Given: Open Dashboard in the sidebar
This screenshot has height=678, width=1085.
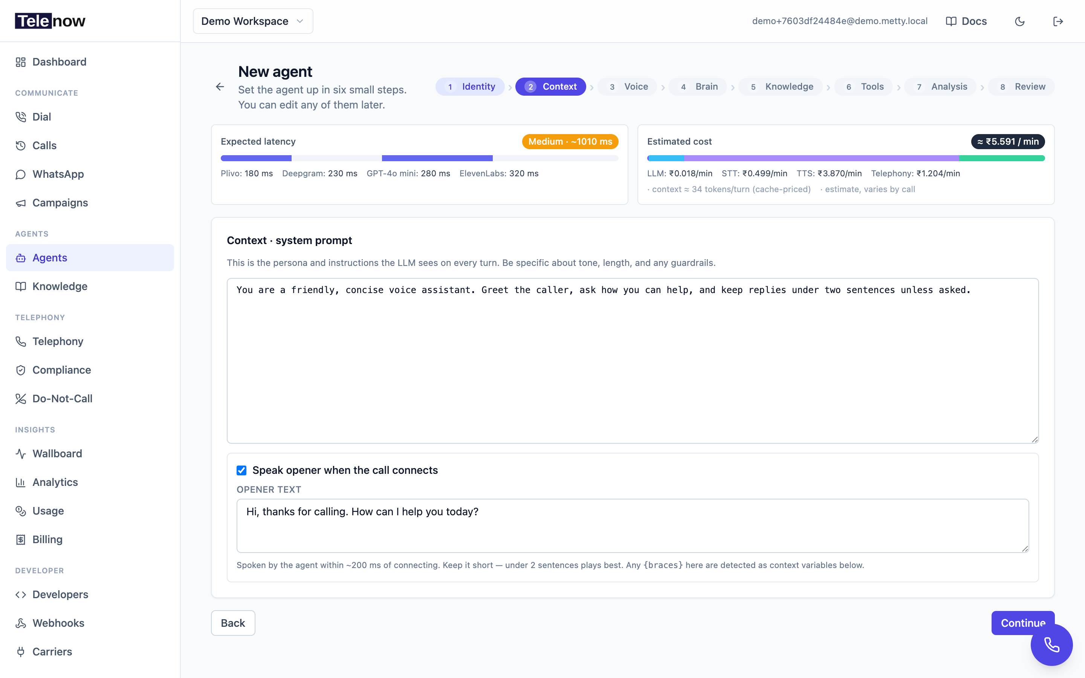Looking at the screenshot, I should coord(90,62).
